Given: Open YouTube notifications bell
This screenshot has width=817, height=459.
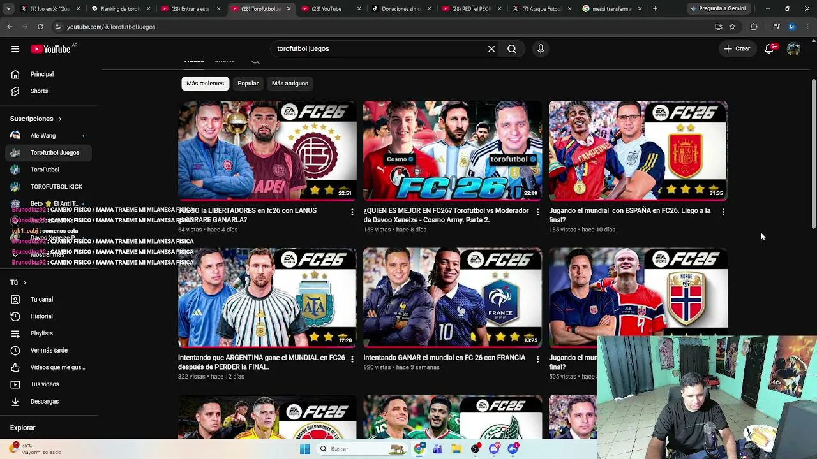Looking at the screenshot, I should [770, 49].
